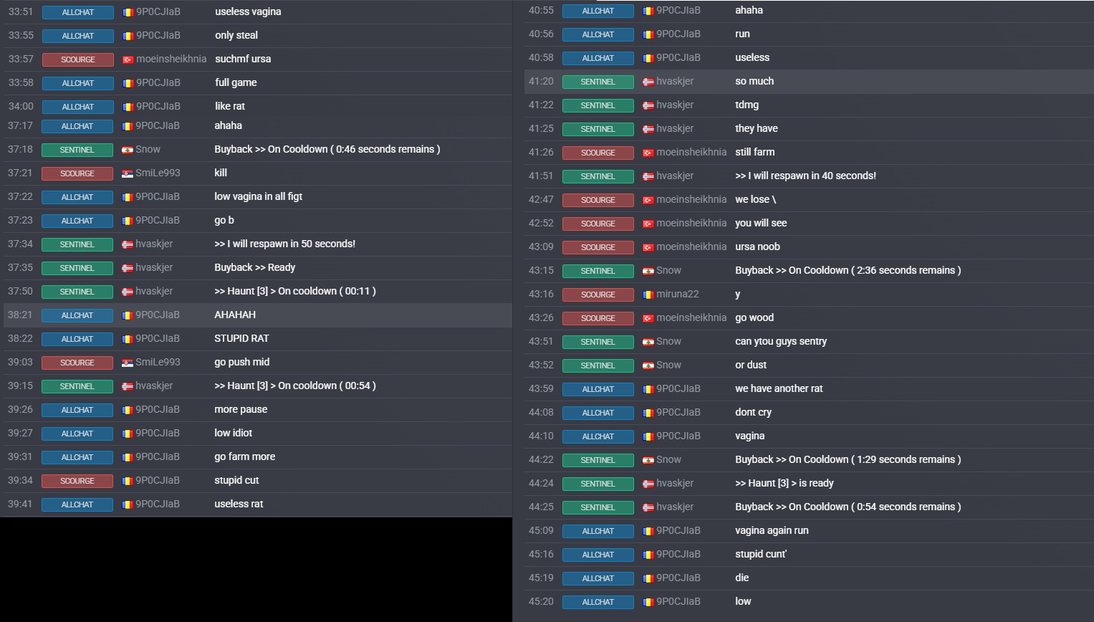Image resolution: width=1094 pixels, height=622 pixels.
Task: Click Snow's flag icon in the 37:18 row
Action: pos(128,150)
